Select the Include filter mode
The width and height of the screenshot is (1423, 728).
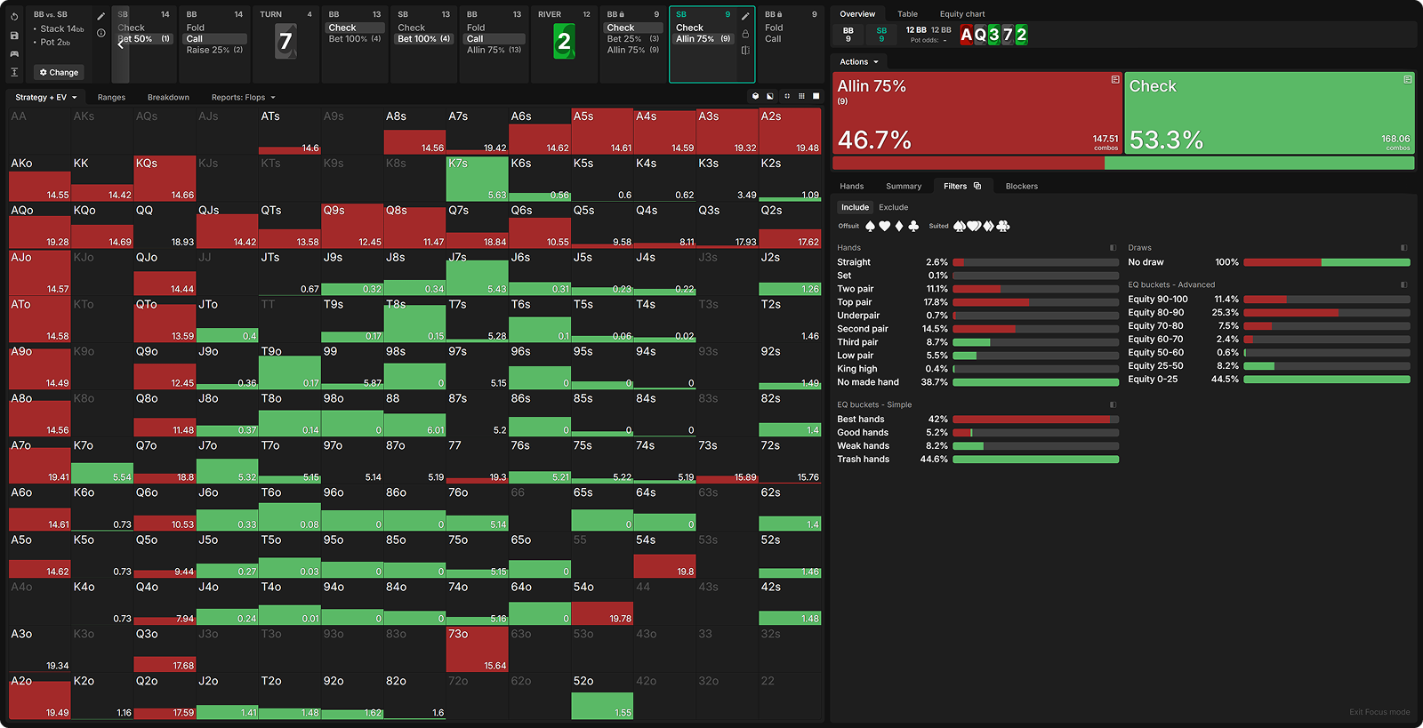coord(855,207)
